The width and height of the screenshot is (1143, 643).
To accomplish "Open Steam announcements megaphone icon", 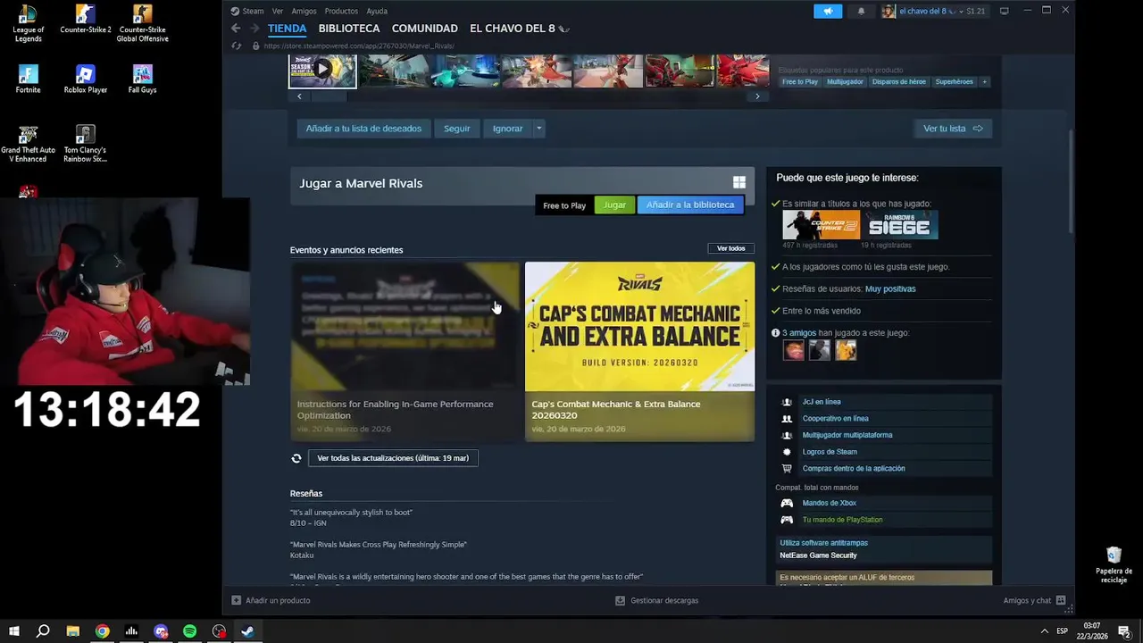I will pyautogui.click(x=828, y=11).
